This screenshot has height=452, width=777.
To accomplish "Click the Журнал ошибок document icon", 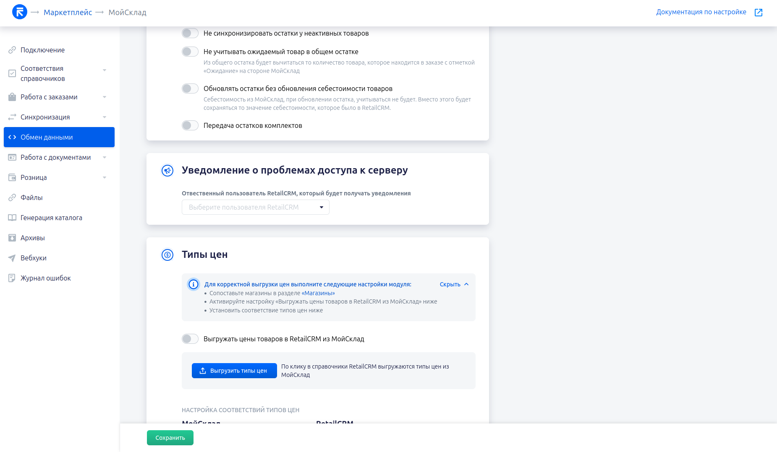I will pos(12,278).
